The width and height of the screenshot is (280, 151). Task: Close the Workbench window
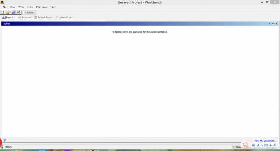coord(275,2)
